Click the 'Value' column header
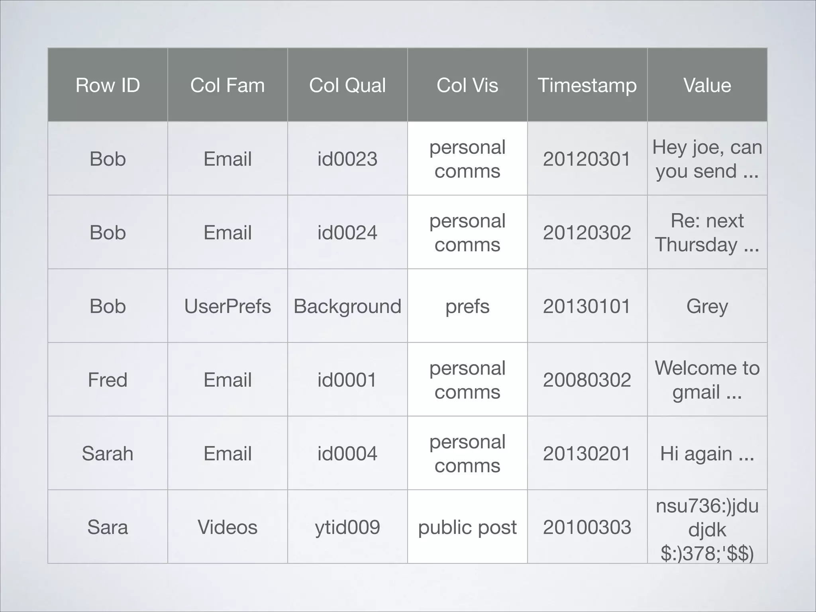816x612 pixels. click(x=707, y=85)
